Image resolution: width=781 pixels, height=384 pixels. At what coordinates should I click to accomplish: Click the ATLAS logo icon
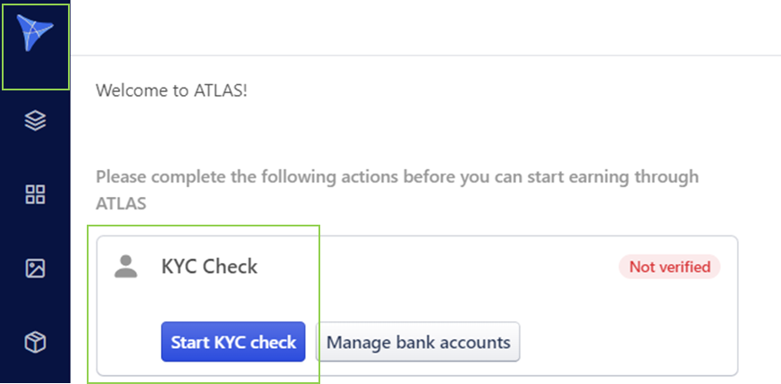35,36
